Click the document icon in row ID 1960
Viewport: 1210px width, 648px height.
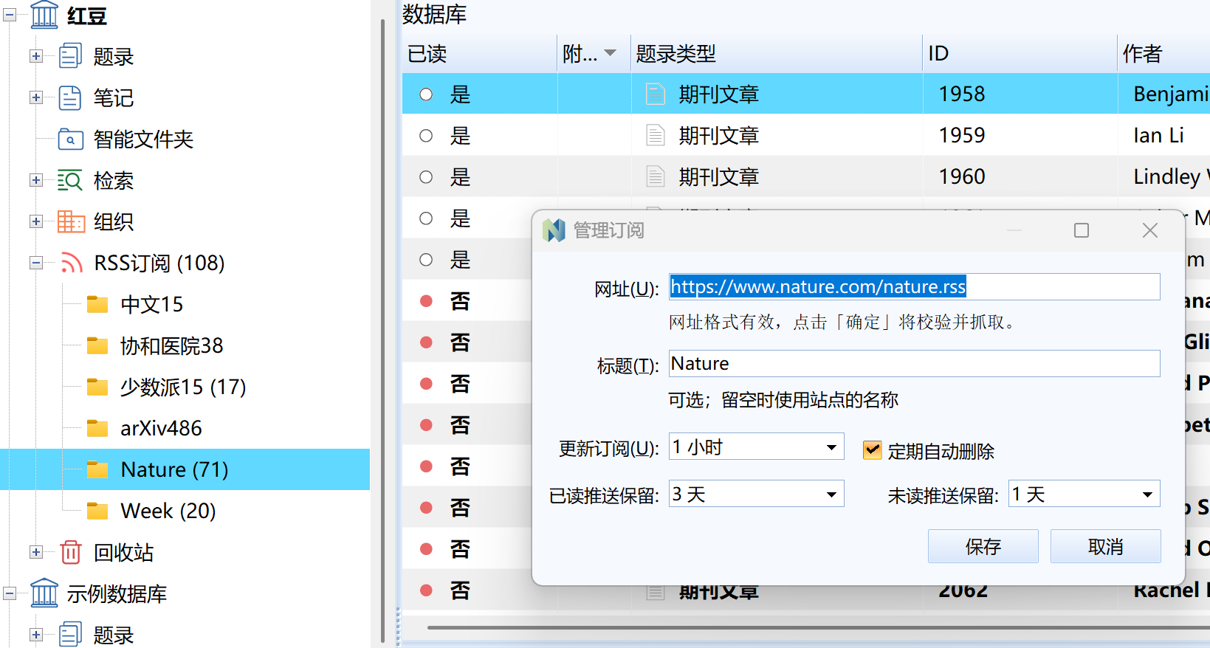point(656,176)
